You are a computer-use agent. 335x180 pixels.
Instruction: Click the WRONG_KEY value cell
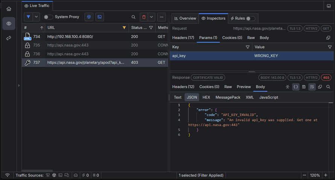(266, 56)
